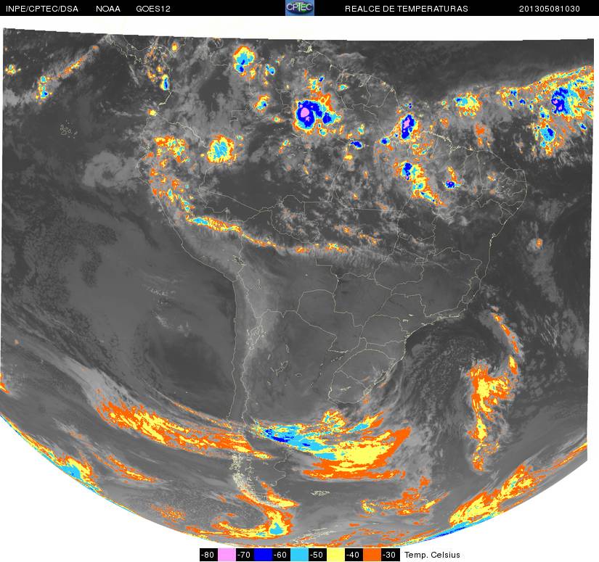Viewport: 599px width, 562px height.
Task: Click the -80 legend value
Action: (x=208, y=555)
